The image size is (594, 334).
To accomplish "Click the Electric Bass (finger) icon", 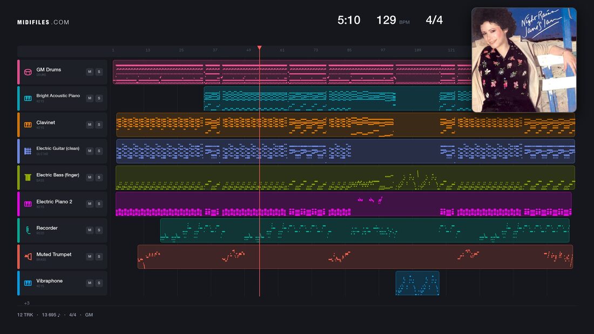I will [x=28, y=177].
